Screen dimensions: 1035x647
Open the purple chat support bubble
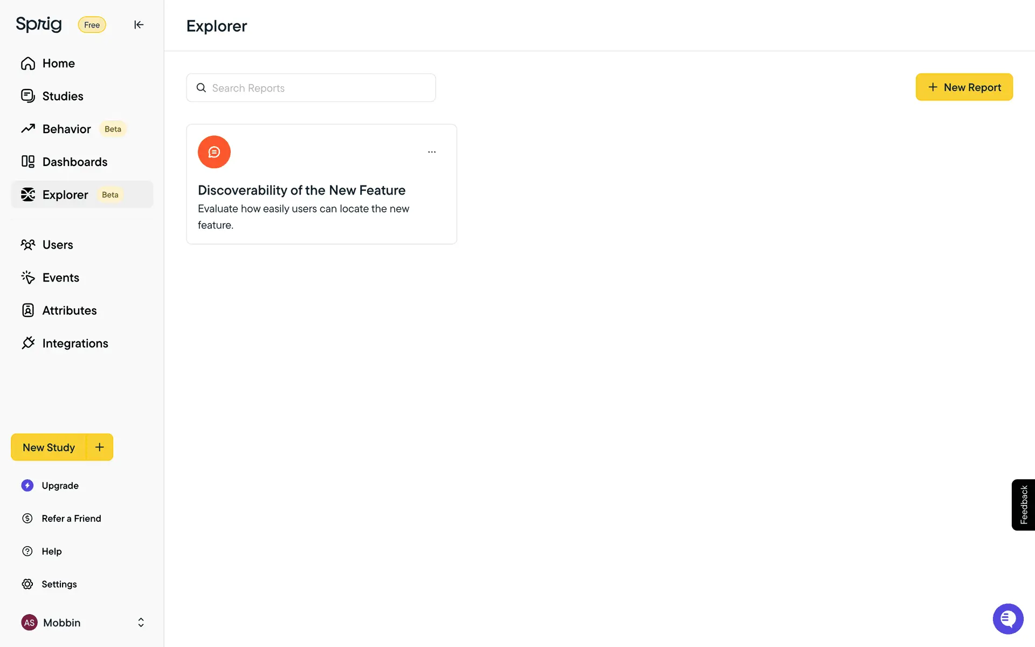(1008, 619)
